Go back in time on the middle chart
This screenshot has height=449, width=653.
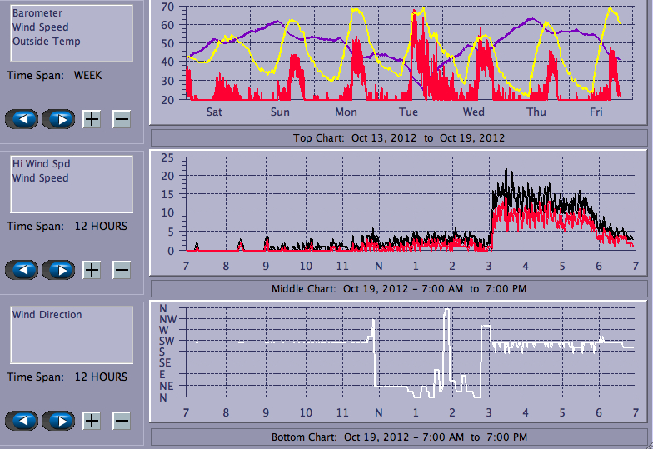22,270
